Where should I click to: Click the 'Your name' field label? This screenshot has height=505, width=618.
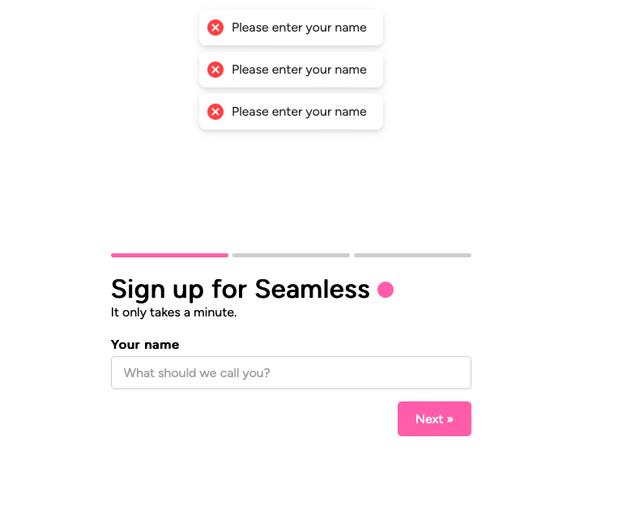pos(145,345)
